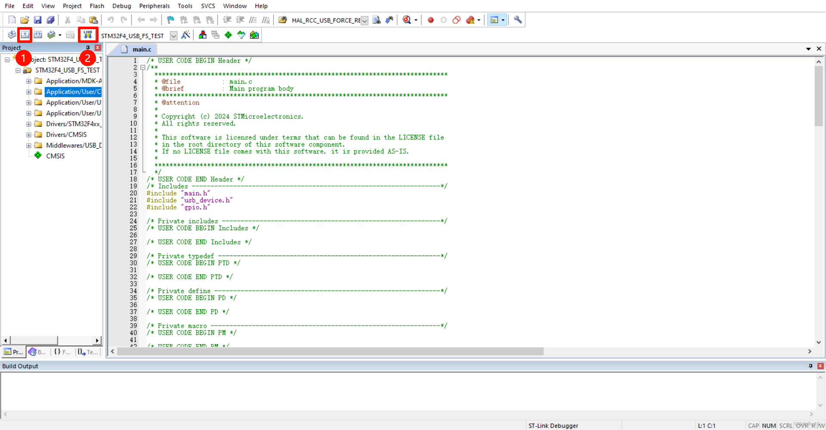Collapse STM32F4_USB_FS_TEST target node
The image size is (826, 430).
pyautogui.click(x=18, y=70)
